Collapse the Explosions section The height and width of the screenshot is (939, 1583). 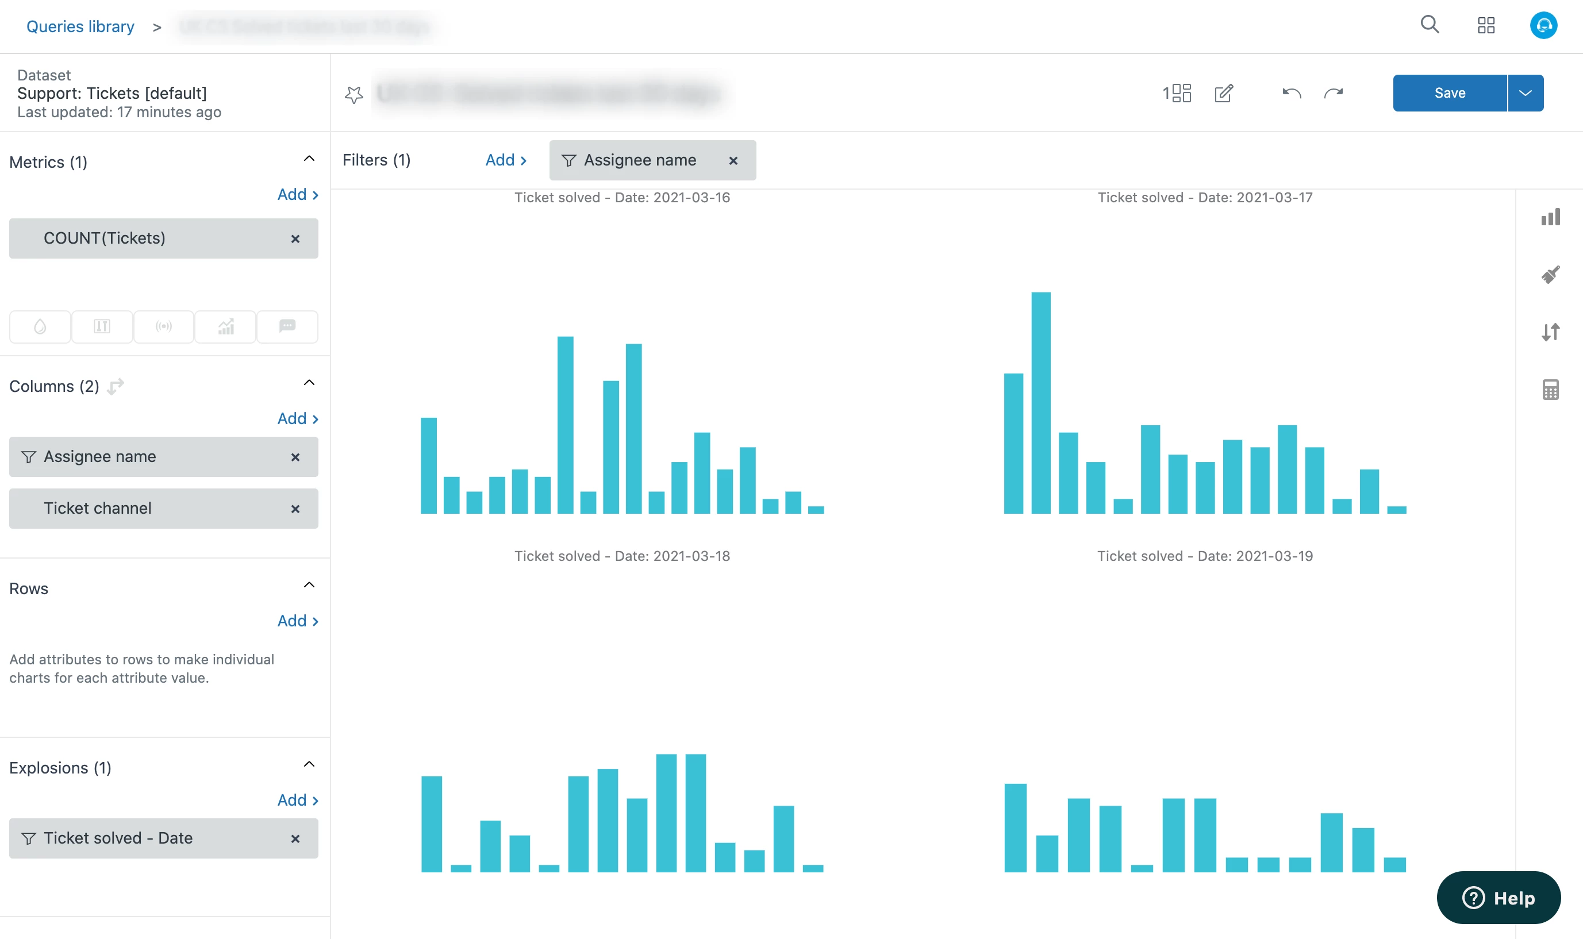(x=309, y=764)
